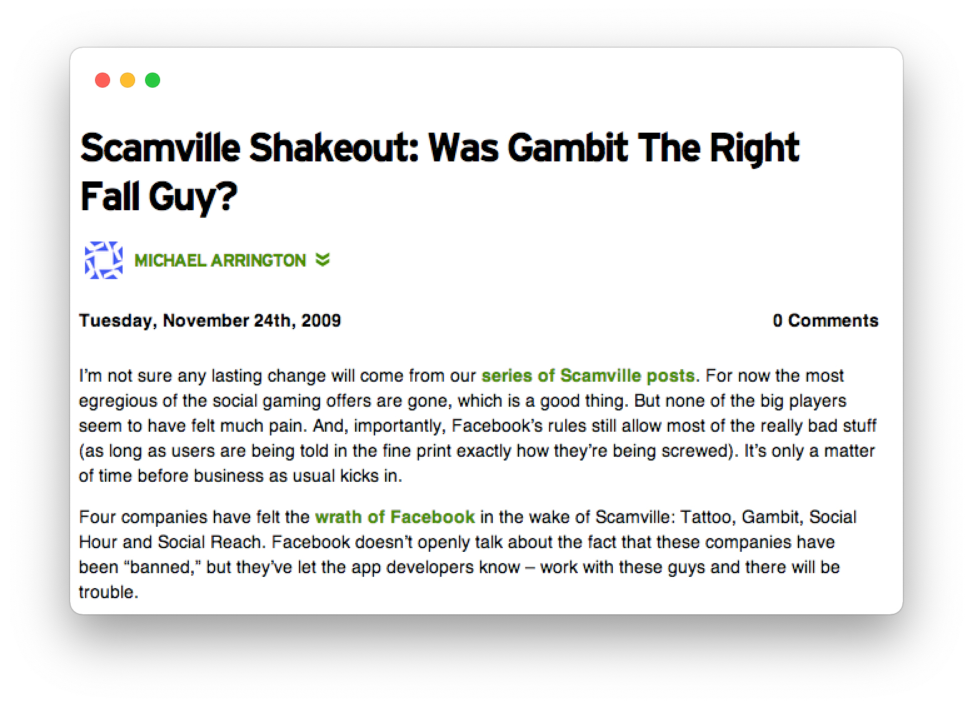973x707 pixels.
Task: Click the paragraph beginning 'I'm not sure'
Action: [x=478, y=425]
